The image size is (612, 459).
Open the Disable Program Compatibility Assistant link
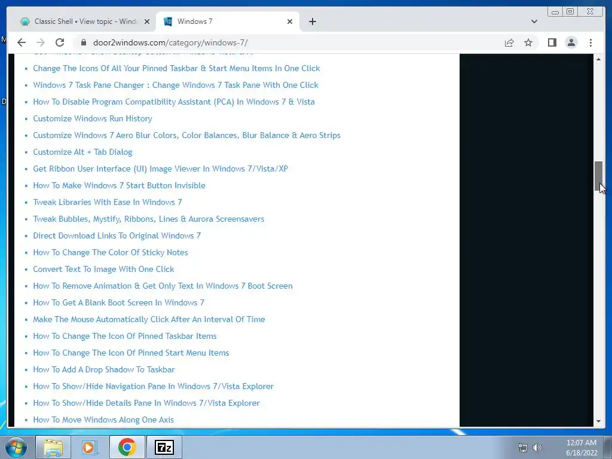click(174, 102)
